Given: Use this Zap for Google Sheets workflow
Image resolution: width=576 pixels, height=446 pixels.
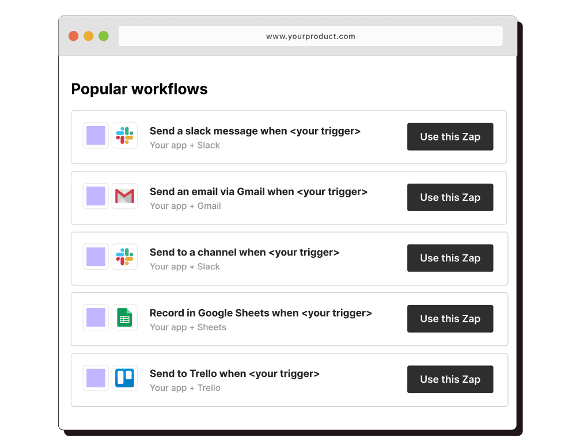Looking at the screenshot, I should [x=450, y=319].
